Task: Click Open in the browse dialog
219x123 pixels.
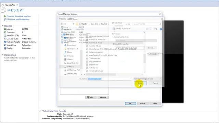Action: point(140,83)
